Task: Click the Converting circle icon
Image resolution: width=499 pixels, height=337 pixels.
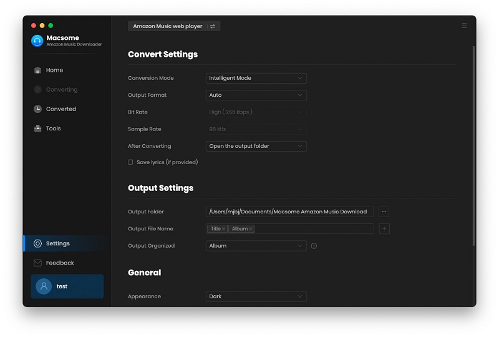Action: (x=37, y=89)
